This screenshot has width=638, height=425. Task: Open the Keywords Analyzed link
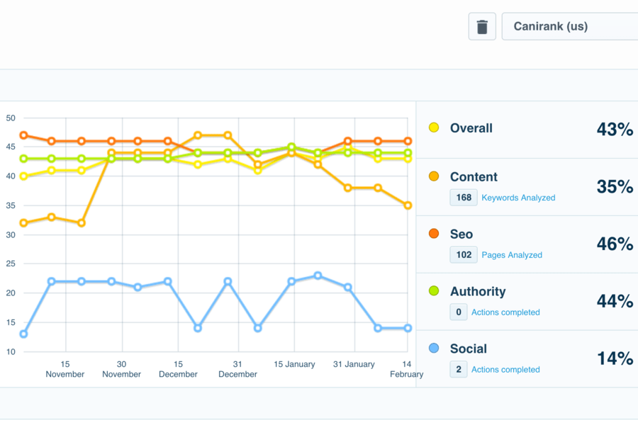pyautogui.click(x=518, y=198)
